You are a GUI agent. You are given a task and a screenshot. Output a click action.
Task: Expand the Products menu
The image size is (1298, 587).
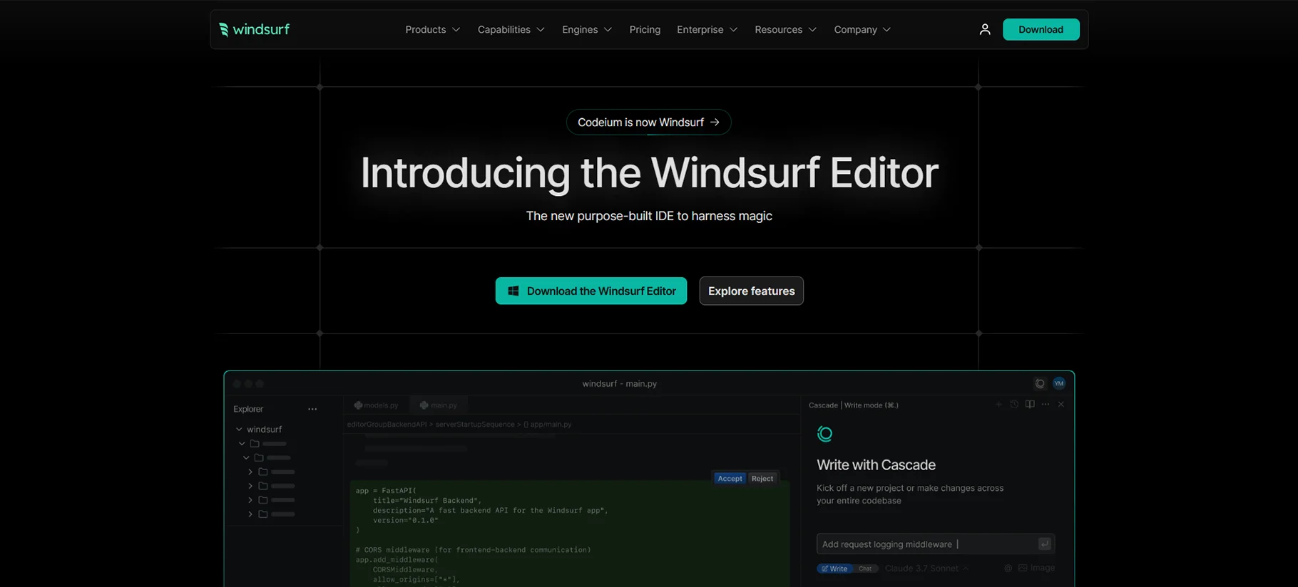coord(432,29)
